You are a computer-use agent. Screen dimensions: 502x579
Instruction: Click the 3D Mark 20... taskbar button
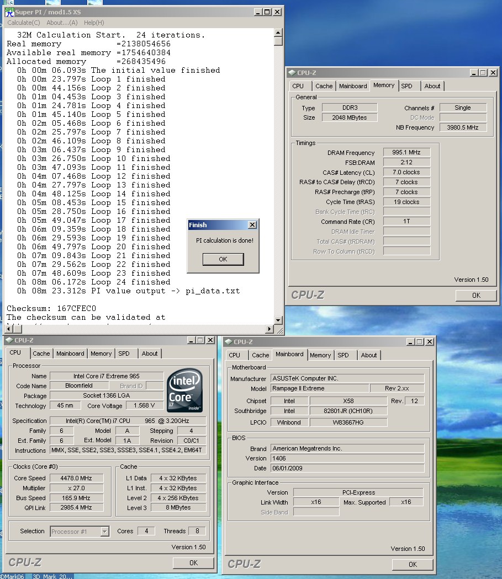pos(52,576)
